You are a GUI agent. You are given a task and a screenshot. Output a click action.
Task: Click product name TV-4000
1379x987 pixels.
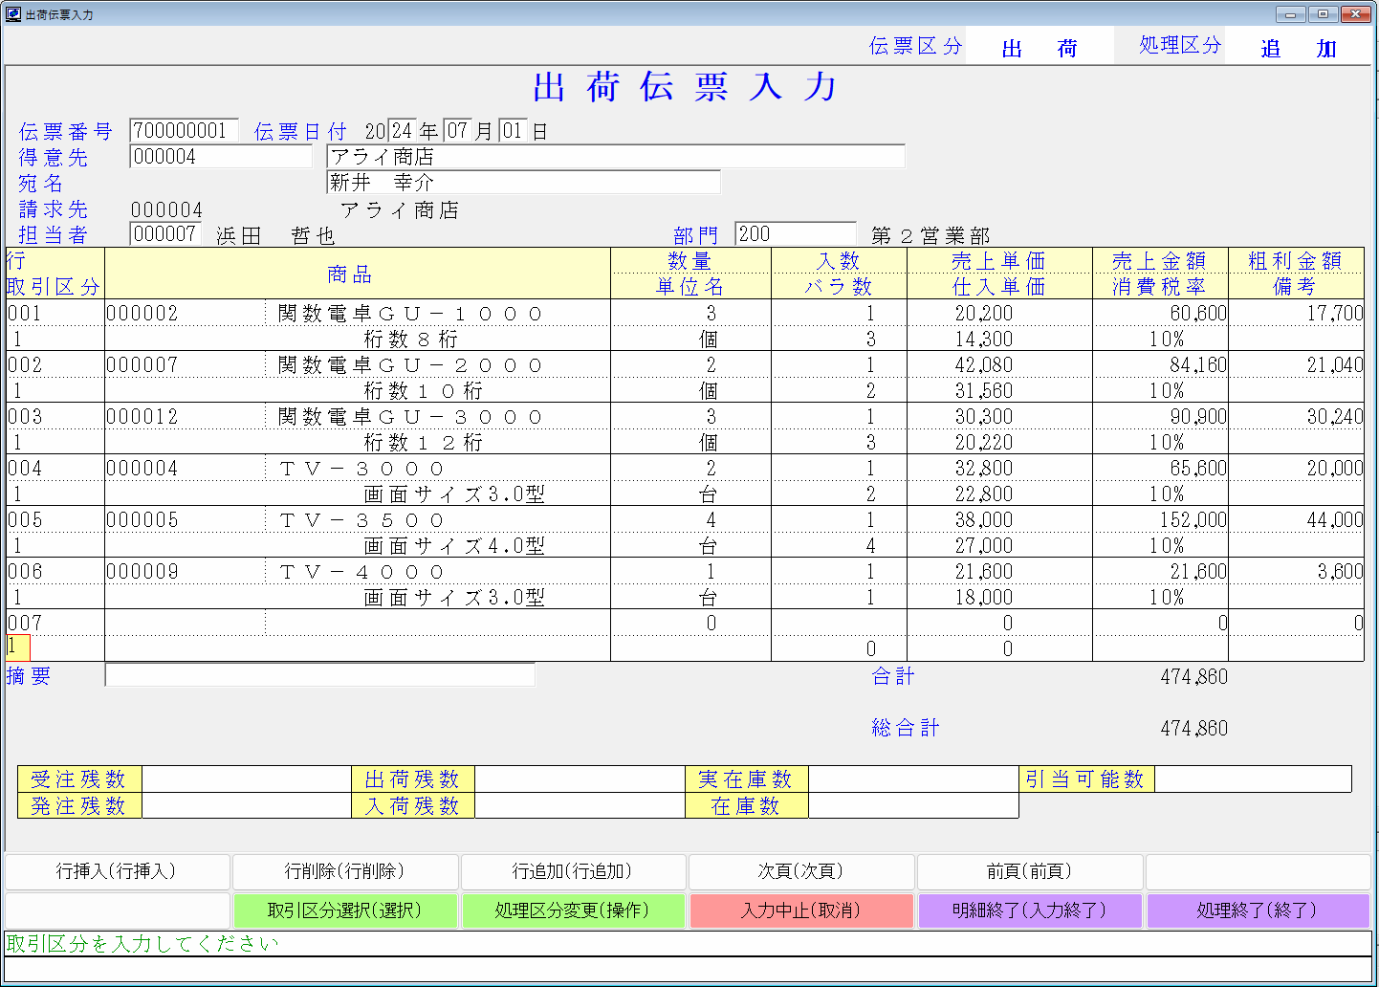tap(361, 572)
